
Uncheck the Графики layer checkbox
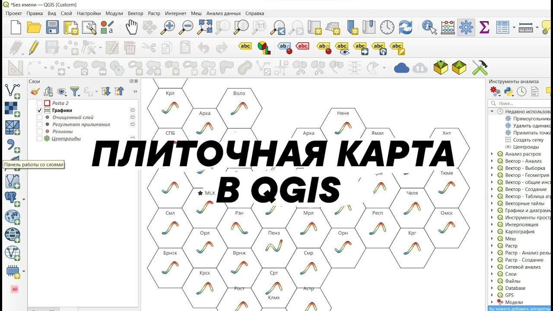[x=39, y=111]
